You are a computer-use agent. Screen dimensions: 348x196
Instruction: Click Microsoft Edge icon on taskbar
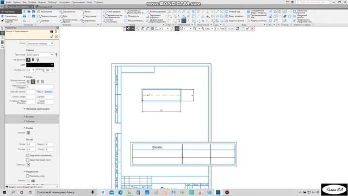point(120,192)
